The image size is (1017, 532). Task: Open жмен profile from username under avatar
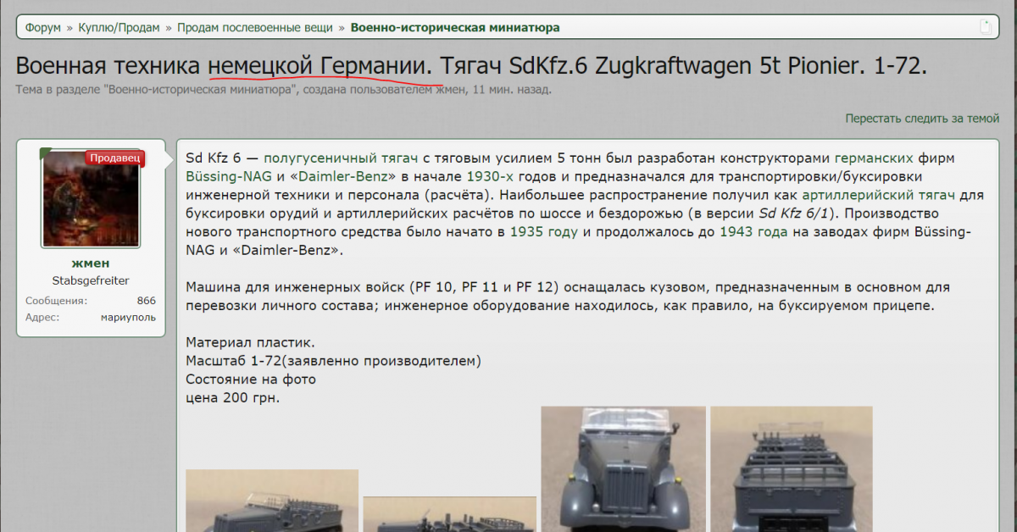point(90,263)
